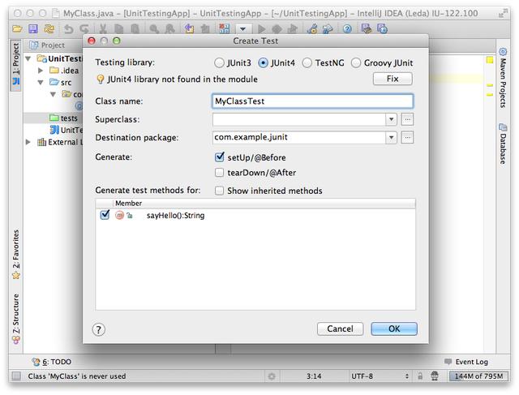This screenshot has width=519, height=395.
Task: Click the Synchronize toolbar icon
Action: [49, 29]
